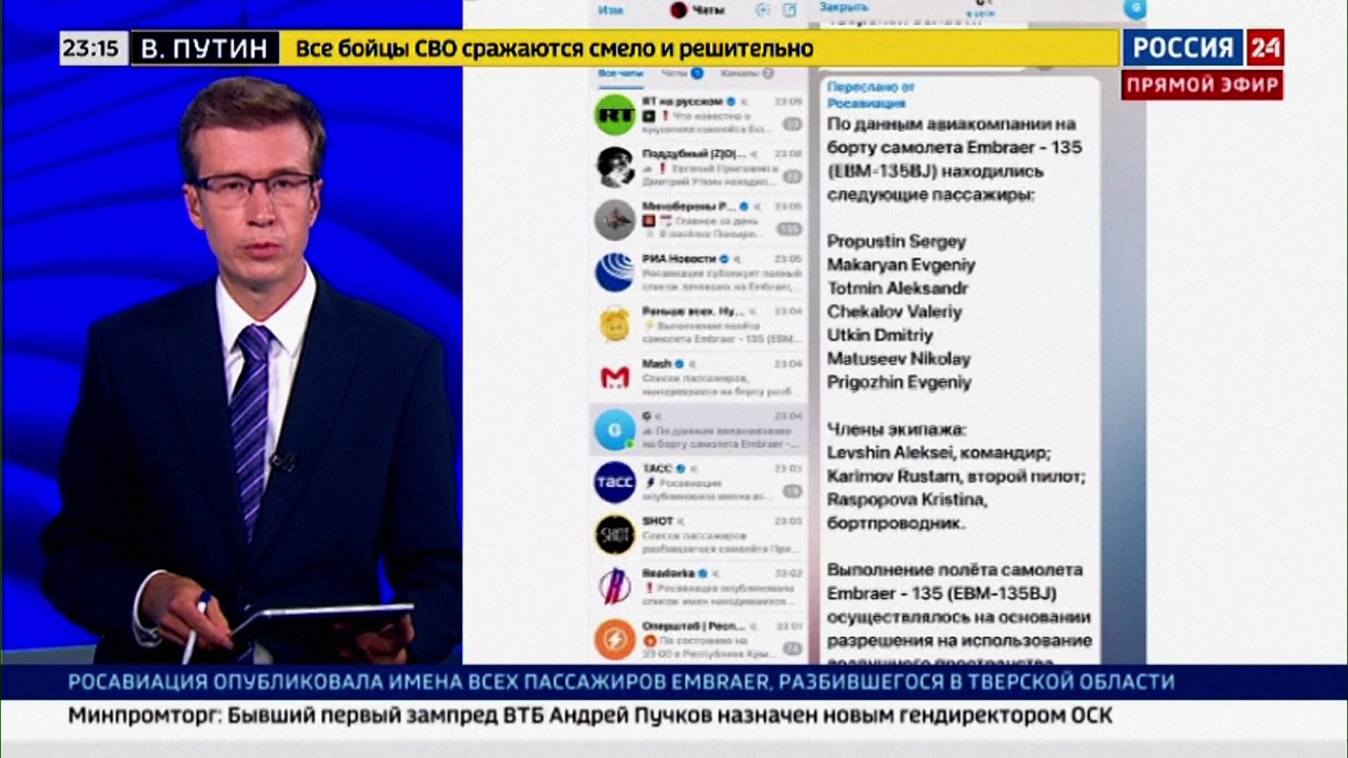This screenshot has height=758, width=1348.
Task: Open the yellow alarm clock channel avatar
Action: click(x=615, y=325)
